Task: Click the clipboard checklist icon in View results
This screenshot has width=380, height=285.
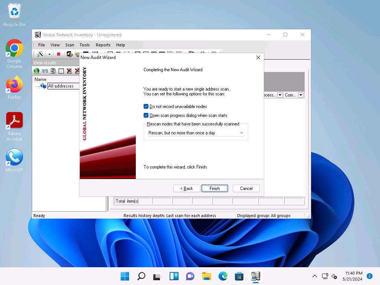Action: point(53,71)
